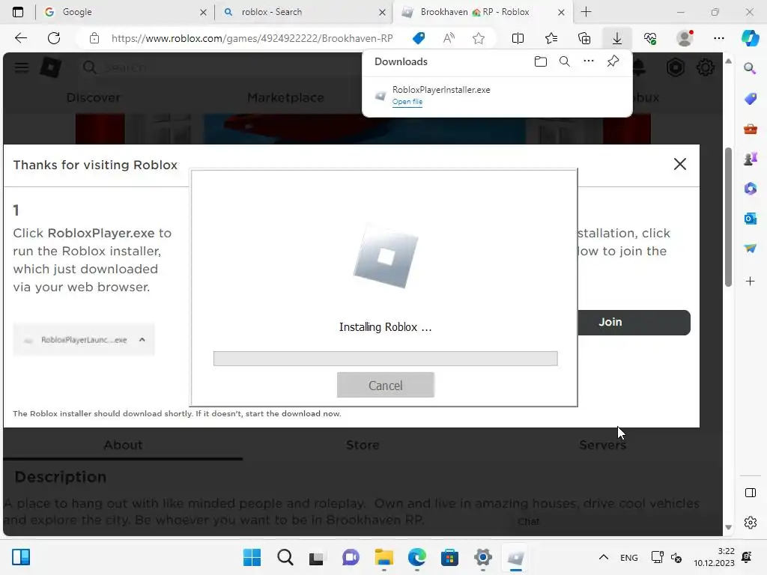Search within the Downloads panel

(x=565, y=61)
